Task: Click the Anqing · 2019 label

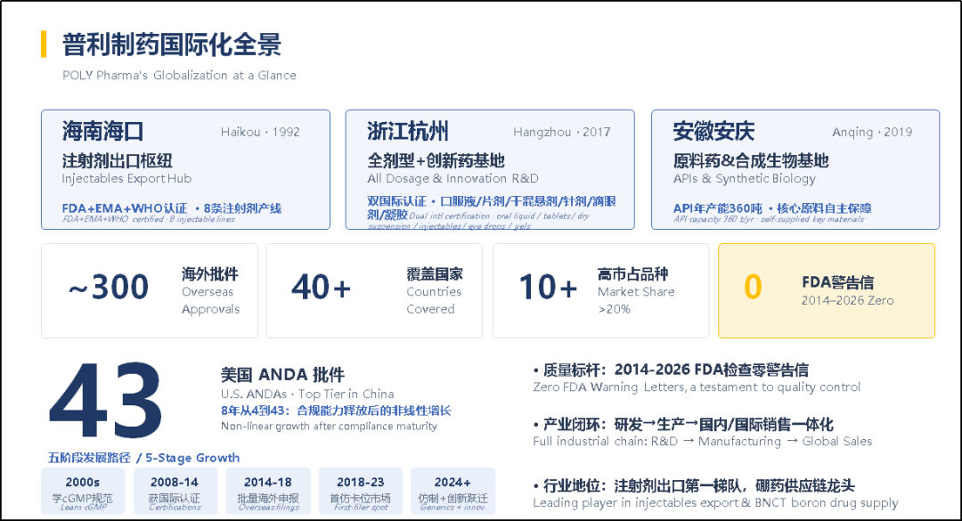Action: (x=872, y=132)
